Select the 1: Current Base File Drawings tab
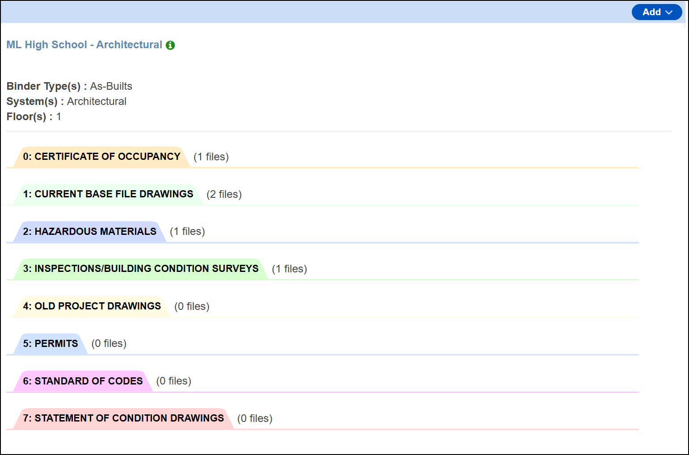 pyautogui.click(x=108, y=194)
